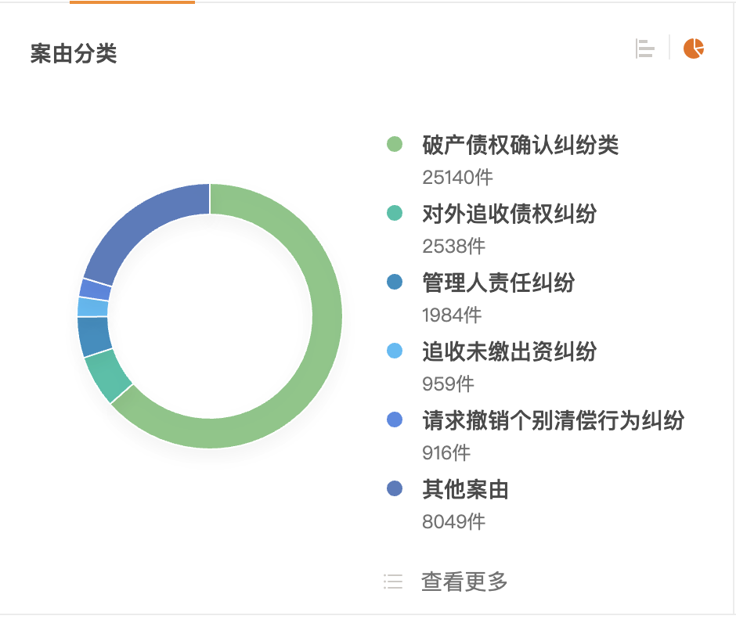Pick the 其他案由 legend color dot
Screen dimensions: 736x623
tap(395, 489)
